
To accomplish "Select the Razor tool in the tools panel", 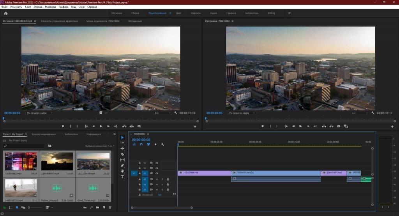I will 122,154.
